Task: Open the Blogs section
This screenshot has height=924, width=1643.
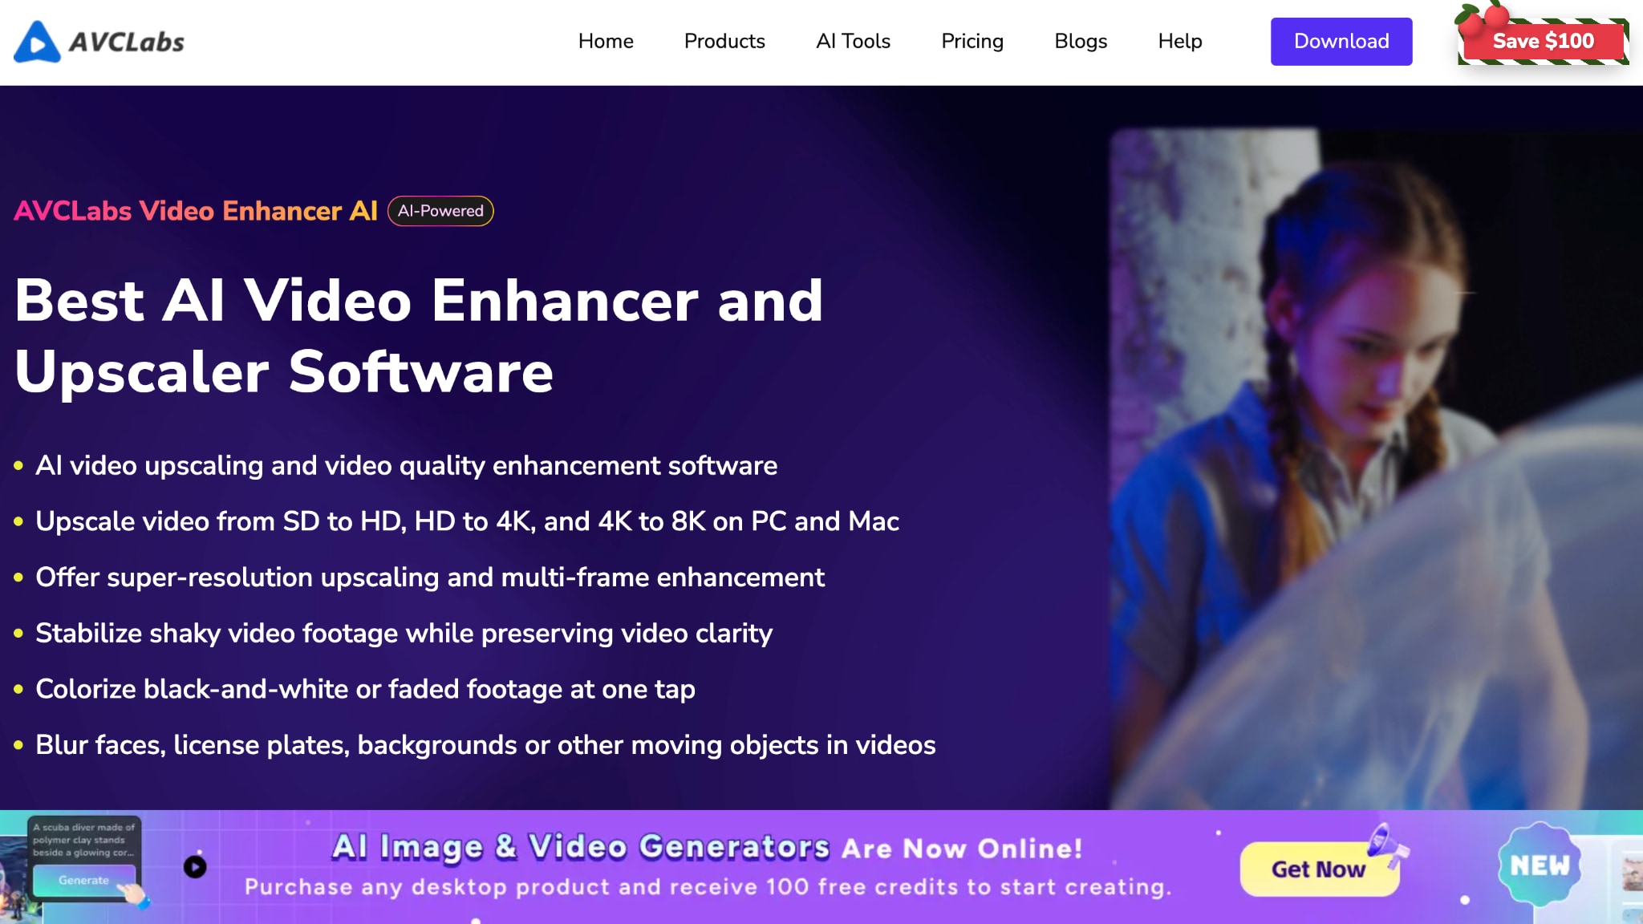Action: point(1081,42)
